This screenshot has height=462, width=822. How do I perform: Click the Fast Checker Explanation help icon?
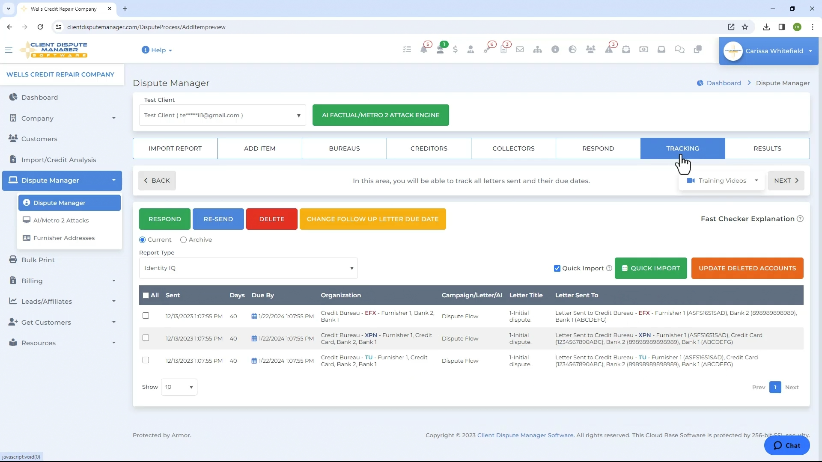800,219
